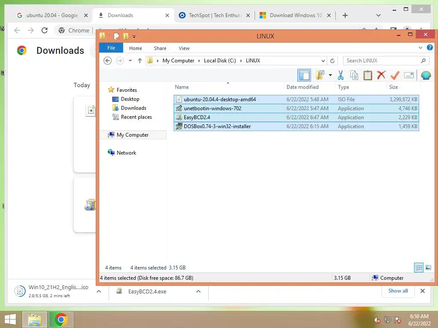Viewport: 438px width, 328px height.
Task: Open File Explorer from taskbar
Action: [x=35, y=319]
